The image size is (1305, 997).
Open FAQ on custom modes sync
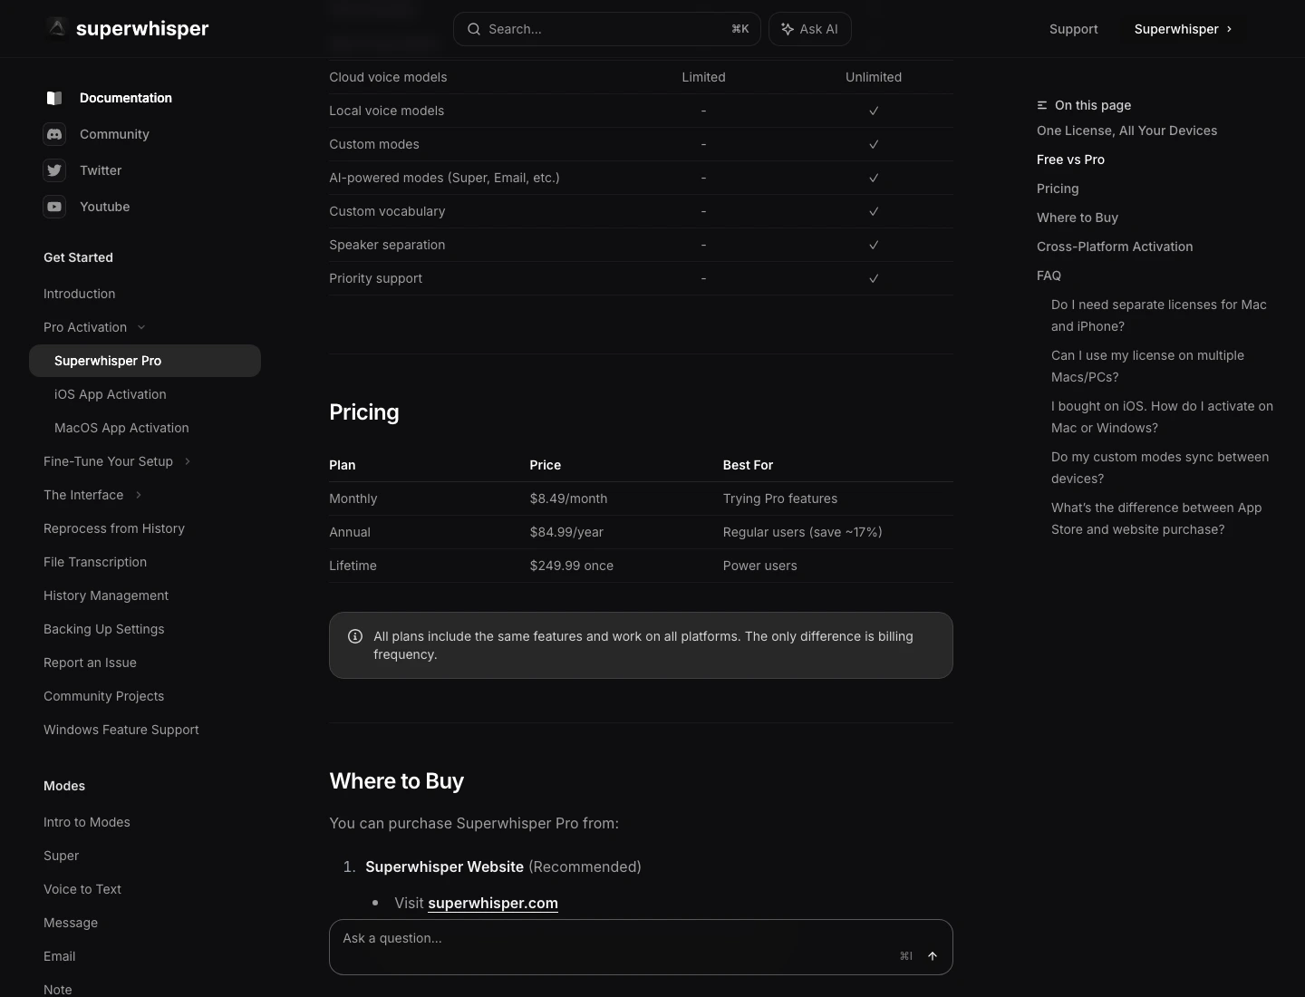[1160, 468]
